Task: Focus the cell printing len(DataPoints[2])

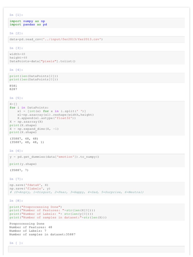Action: 96,78
